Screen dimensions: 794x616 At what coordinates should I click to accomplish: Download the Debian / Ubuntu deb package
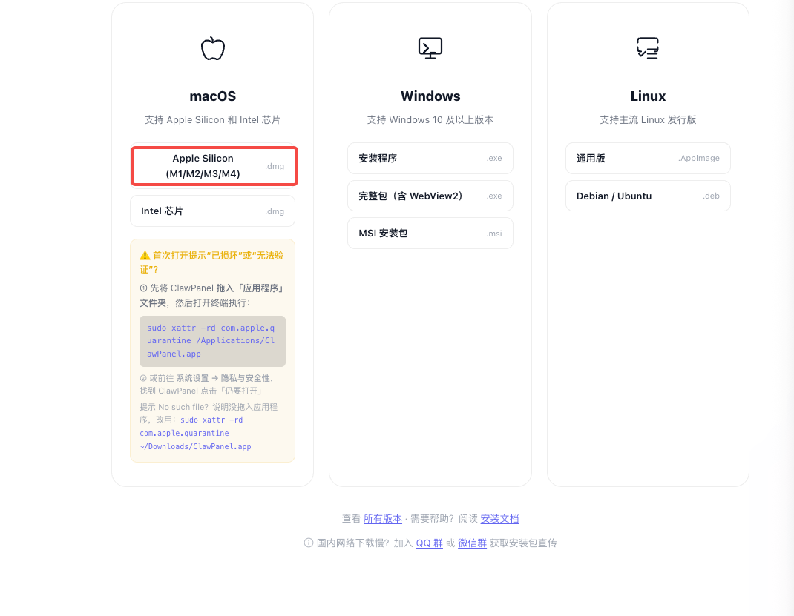648,196
